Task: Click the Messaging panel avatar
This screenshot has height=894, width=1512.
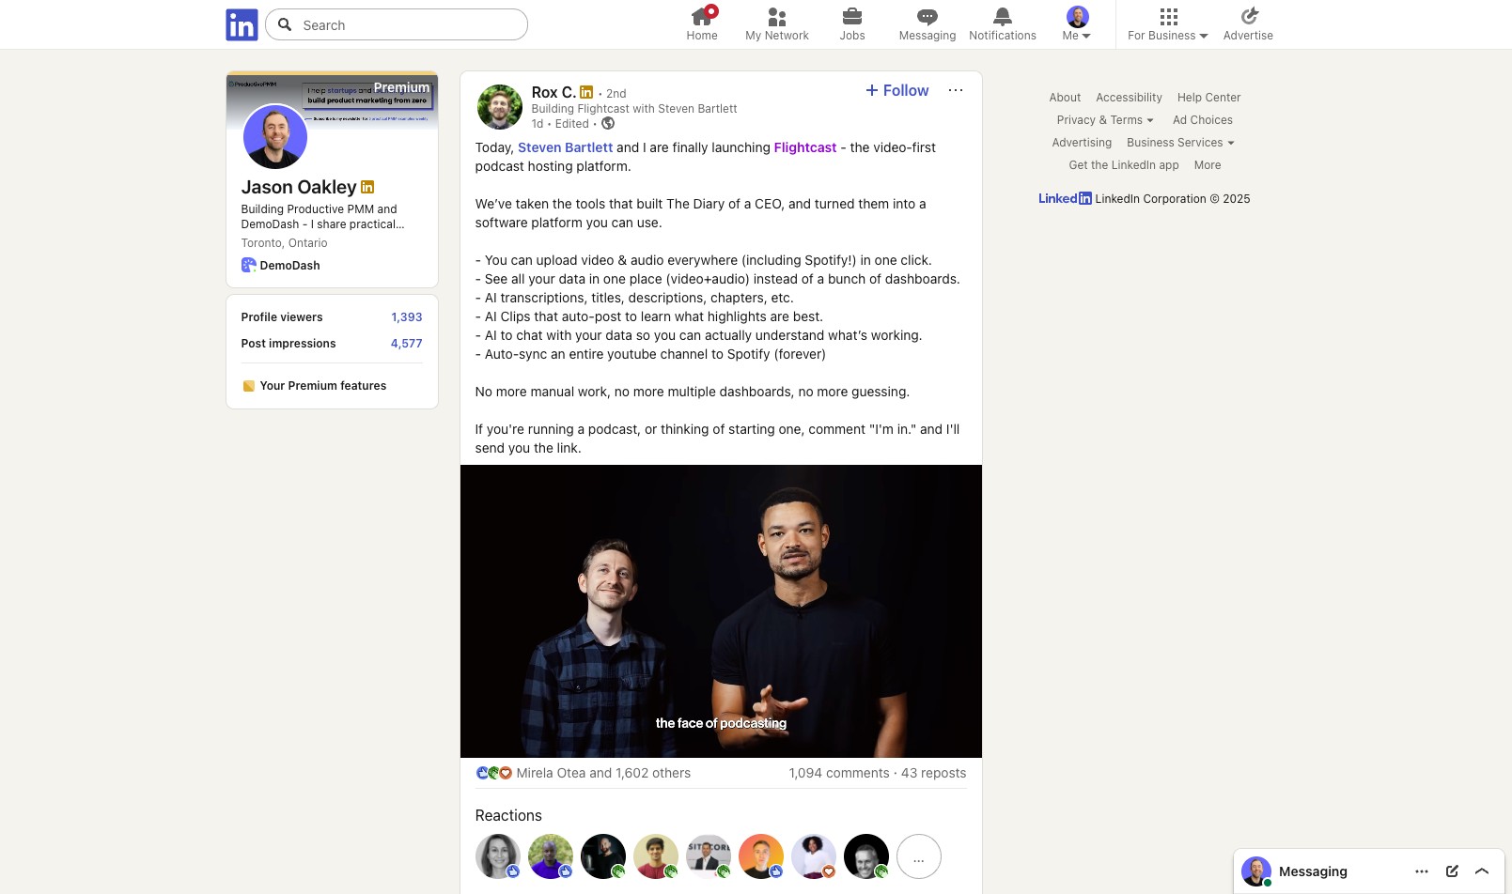Action: point(1256,871)
